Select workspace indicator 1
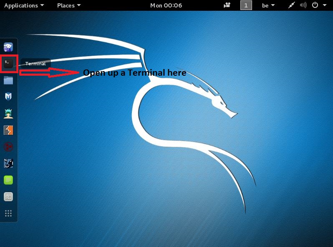Image resolution: width=333 pixels, height=247 pixels. (x=246, y=5)
